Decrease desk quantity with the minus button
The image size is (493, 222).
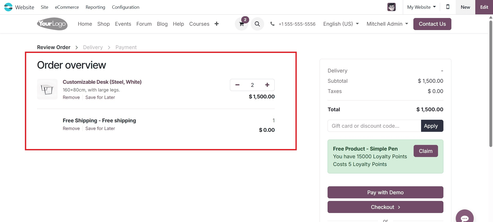pos(237,85)
